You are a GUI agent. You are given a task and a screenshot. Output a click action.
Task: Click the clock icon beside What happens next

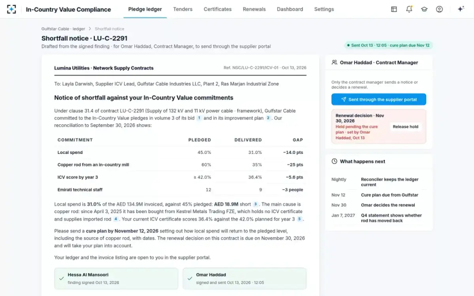[x=335, y=161]
